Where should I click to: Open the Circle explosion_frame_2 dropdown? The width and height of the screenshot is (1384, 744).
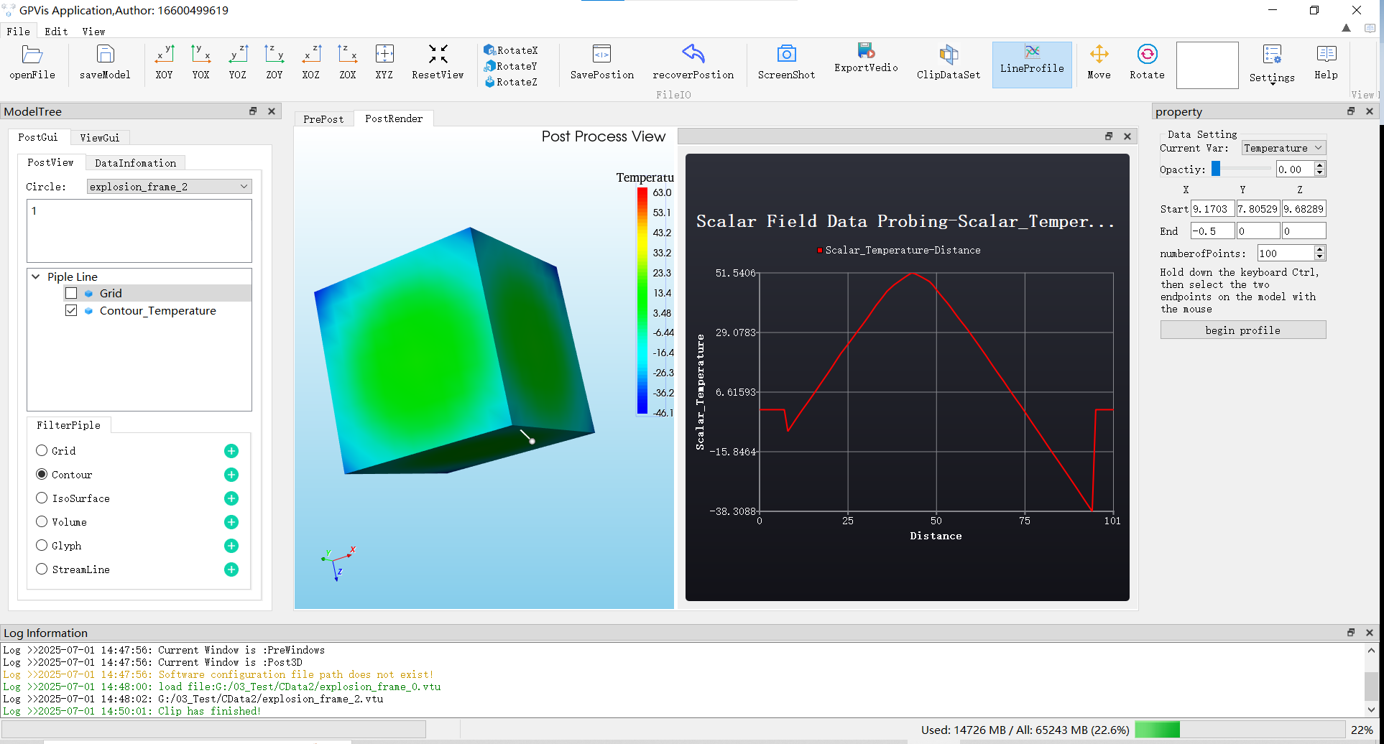pyautogui.click(x=169, y=187)
